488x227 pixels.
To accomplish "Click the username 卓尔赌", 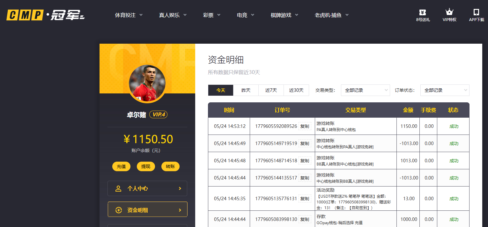I will pyautogui.click(x=136, y=115).
